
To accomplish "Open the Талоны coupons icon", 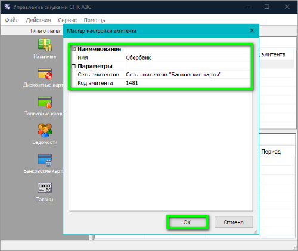I will point(45,188).
